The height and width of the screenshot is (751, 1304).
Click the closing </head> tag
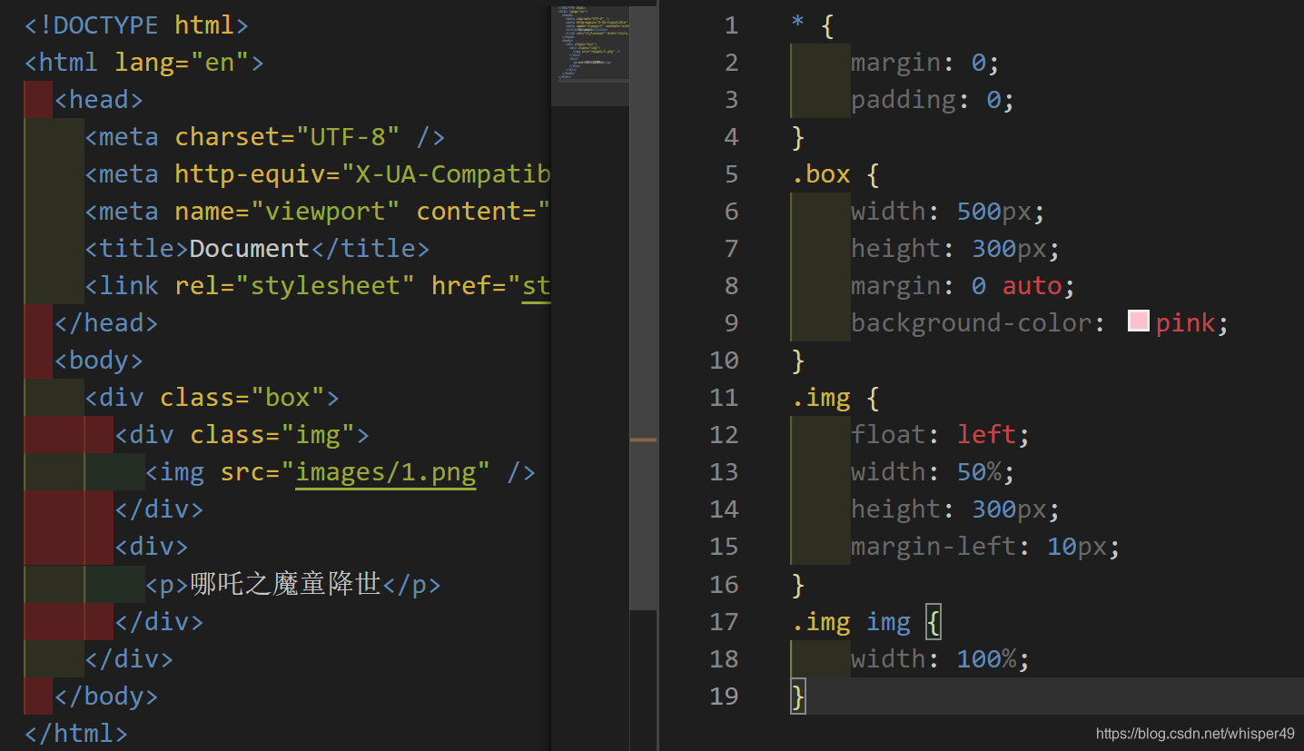coord(105,323)
